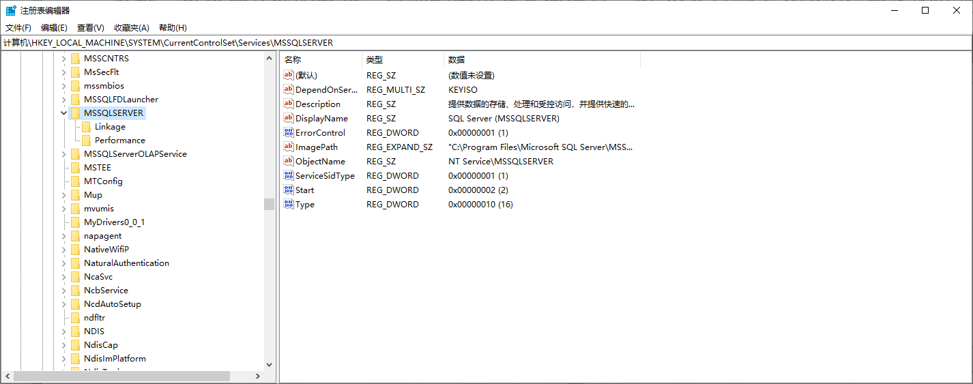Select the NcdAutoSetup folder icon
The height and width of the screenshot is (384, 973).
[75, 304]
